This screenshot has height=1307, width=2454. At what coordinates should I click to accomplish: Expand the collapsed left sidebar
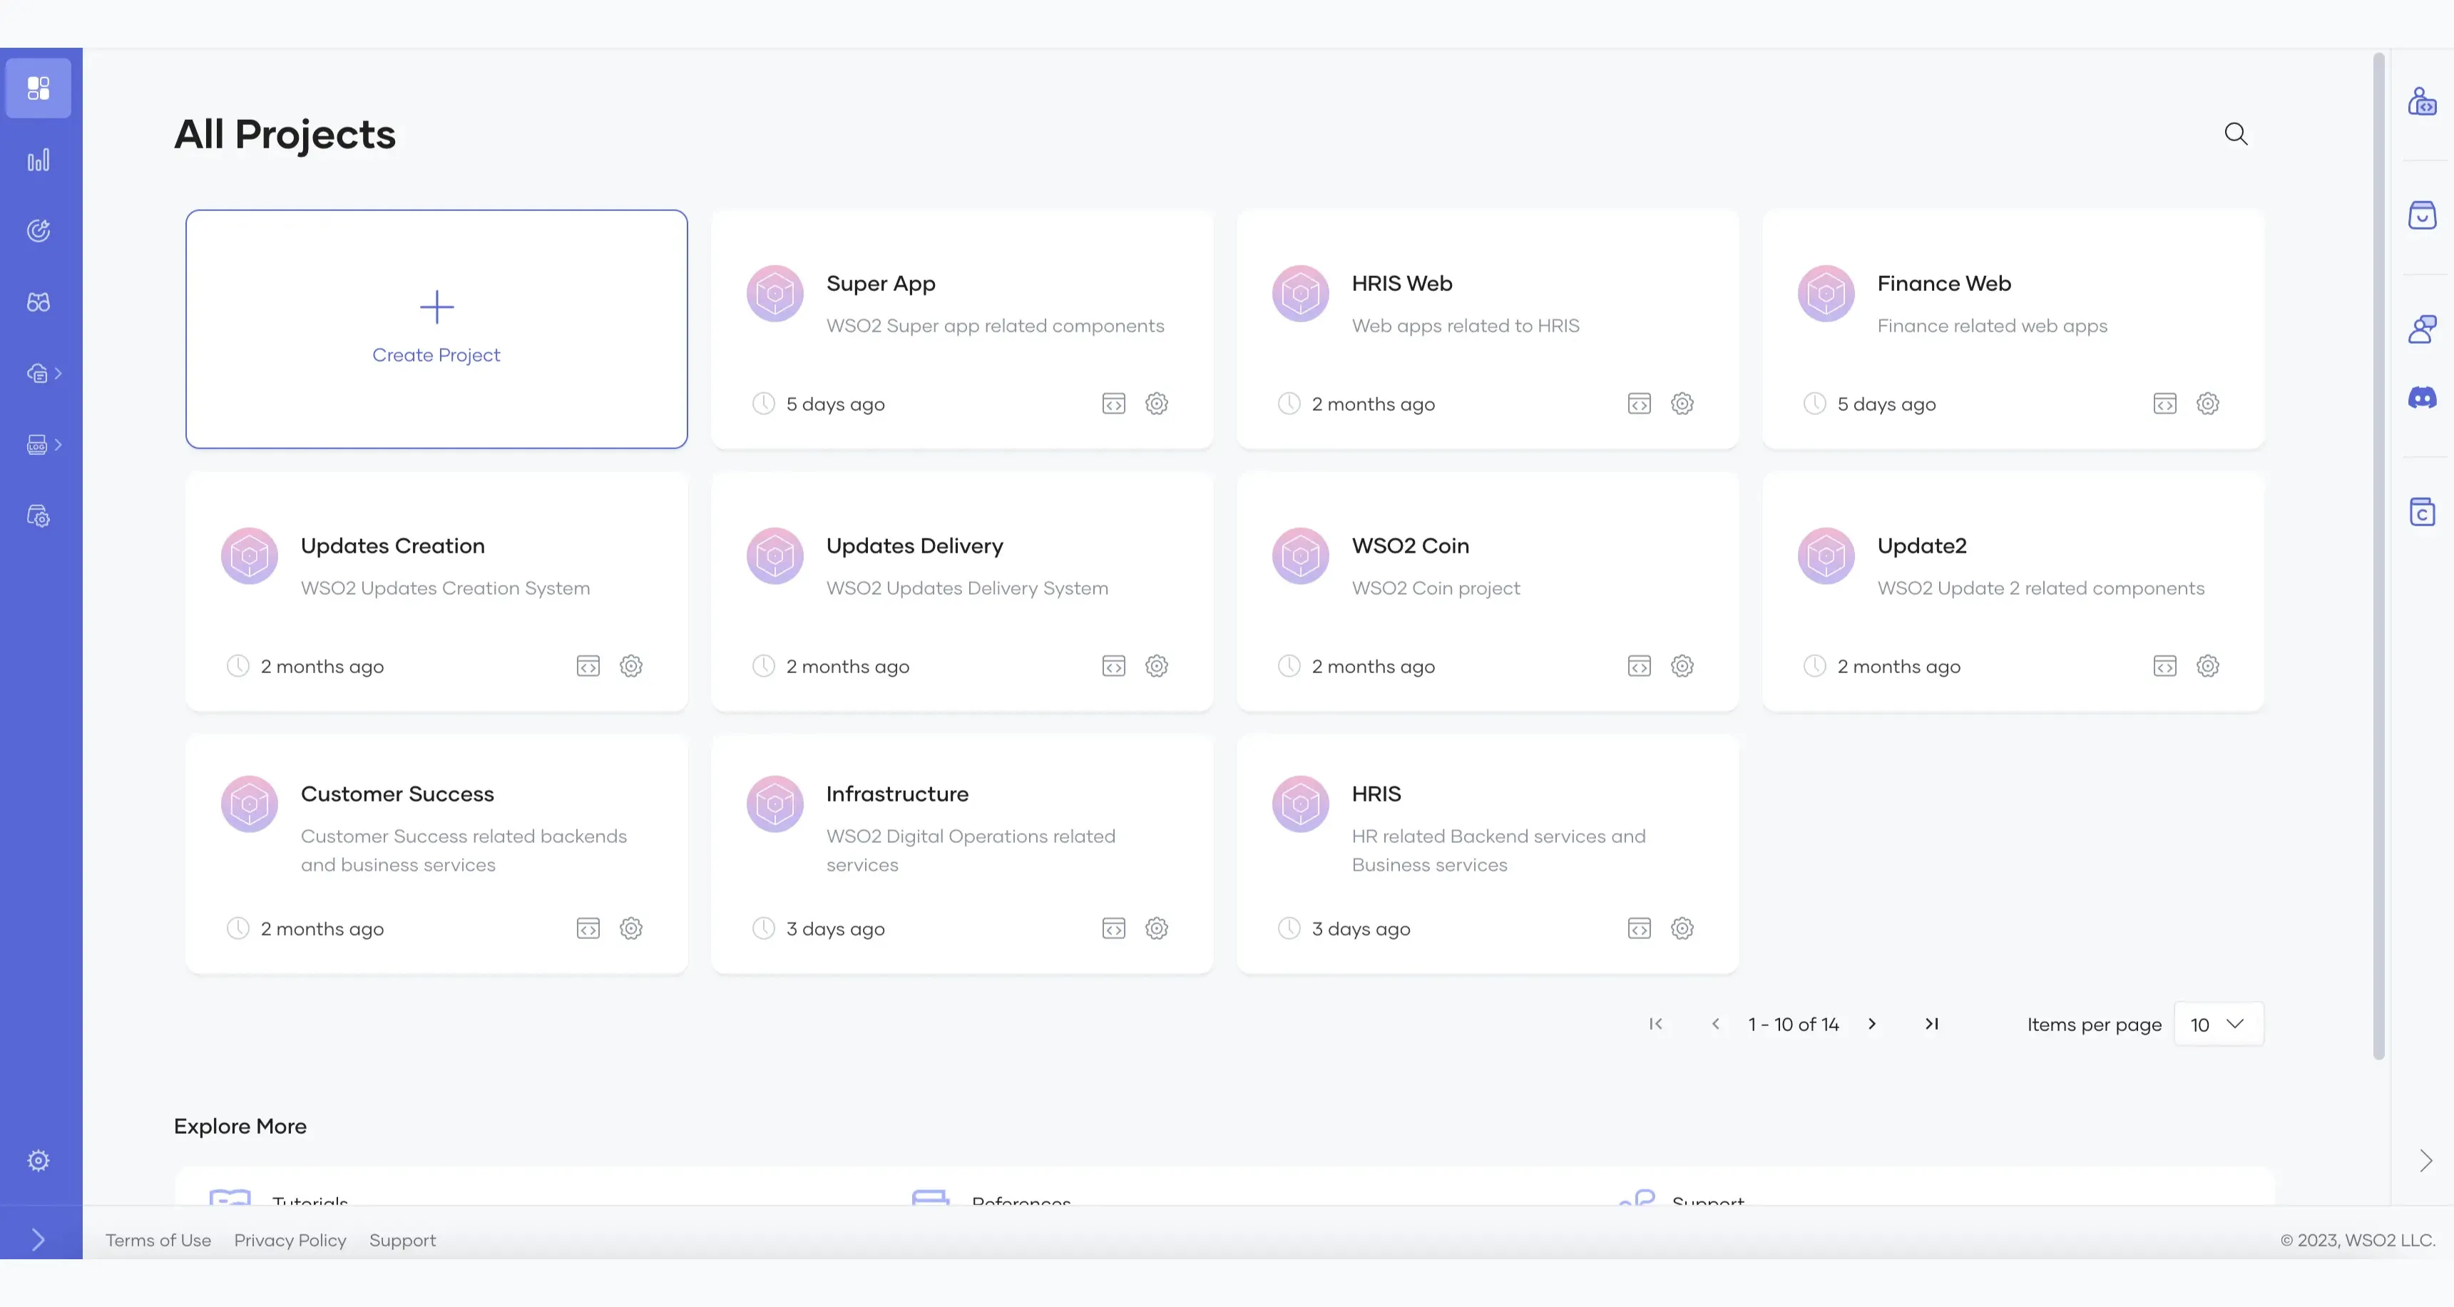39,1239
